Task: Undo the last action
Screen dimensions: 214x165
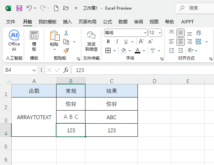Action: pyautogui.click(x=29, y=8)
